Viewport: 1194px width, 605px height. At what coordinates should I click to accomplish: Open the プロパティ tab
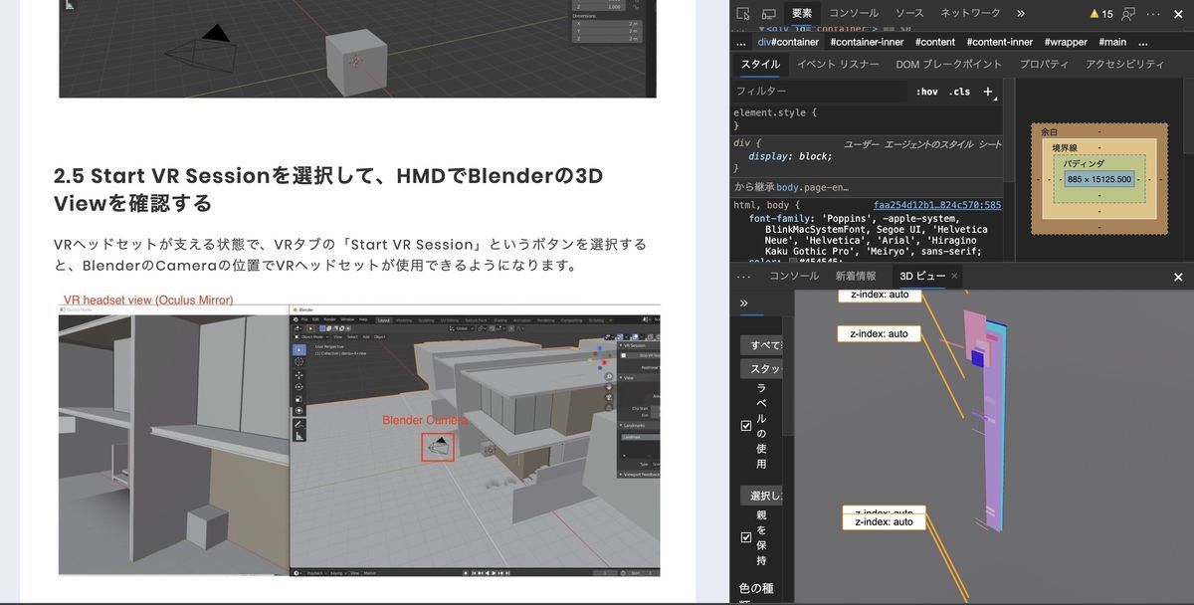[x=1044, y=65]
